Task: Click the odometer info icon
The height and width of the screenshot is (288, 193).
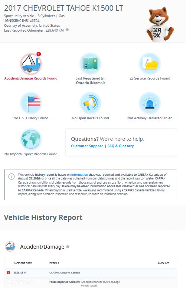Action: [x=67, y=30]
